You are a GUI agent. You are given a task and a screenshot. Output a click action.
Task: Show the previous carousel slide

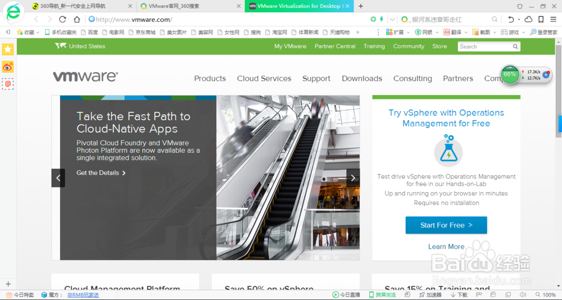coord(58,178)
